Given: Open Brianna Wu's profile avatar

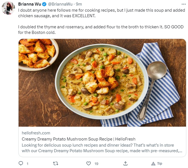Looking at the screenshot, I should (x=8, y=8).
